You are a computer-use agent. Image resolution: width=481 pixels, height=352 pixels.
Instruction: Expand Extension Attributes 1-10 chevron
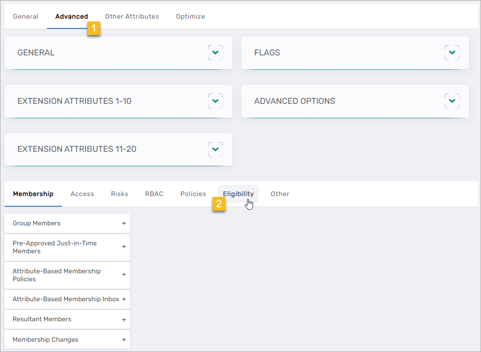[x=215, y=101]
